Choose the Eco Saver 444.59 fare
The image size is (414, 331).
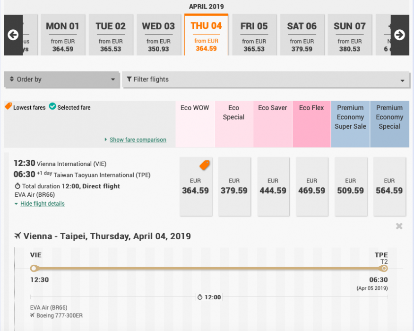click(273, 187)
